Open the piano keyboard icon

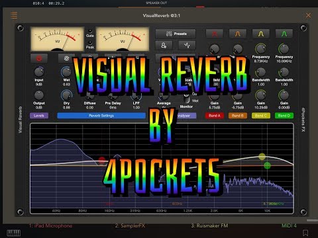click(x=14, y=233)
